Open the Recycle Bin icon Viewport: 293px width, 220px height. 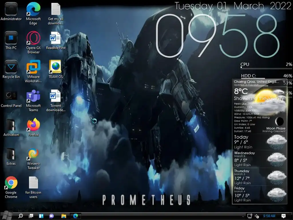pyautogui.click(x=11, y=69)
